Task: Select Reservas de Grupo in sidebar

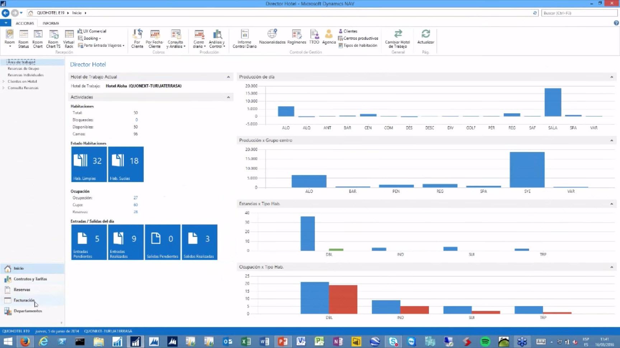Action: (23, 68)
